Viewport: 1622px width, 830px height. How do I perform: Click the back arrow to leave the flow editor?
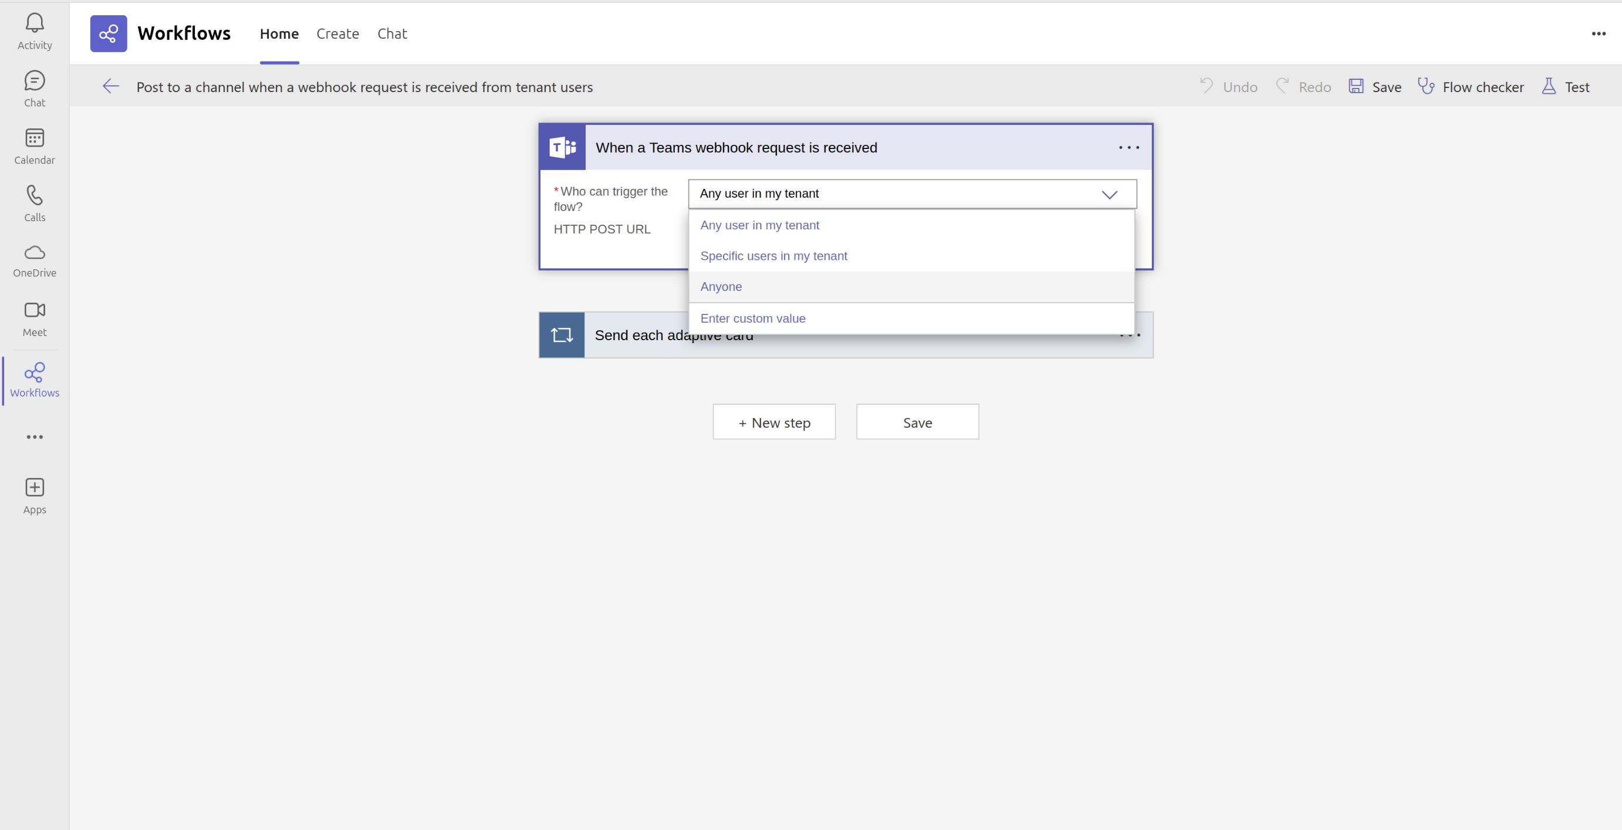(111, 87)
